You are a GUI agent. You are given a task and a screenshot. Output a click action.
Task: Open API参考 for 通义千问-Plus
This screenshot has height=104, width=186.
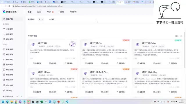pyautogui.click(x=105, y=63)
